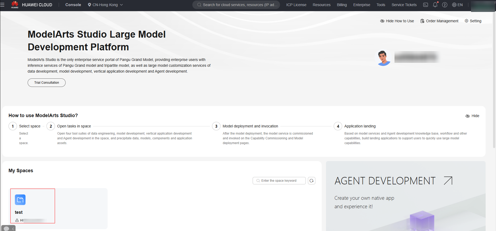
Task: Open the chat feedback bubble icon
Action: (6, 229)
